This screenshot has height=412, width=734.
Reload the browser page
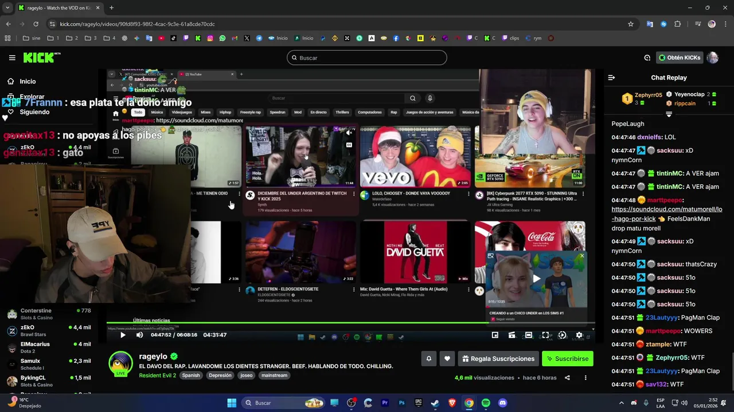point(36,24)
